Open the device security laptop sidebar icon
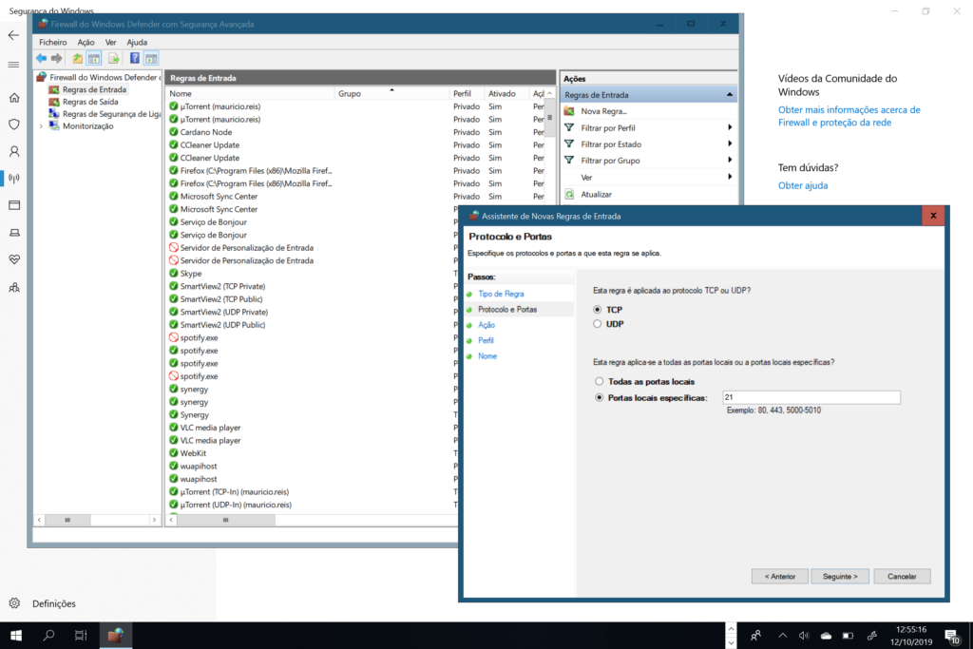The height and width of the screenshot is (649, 973). point(14,233)
